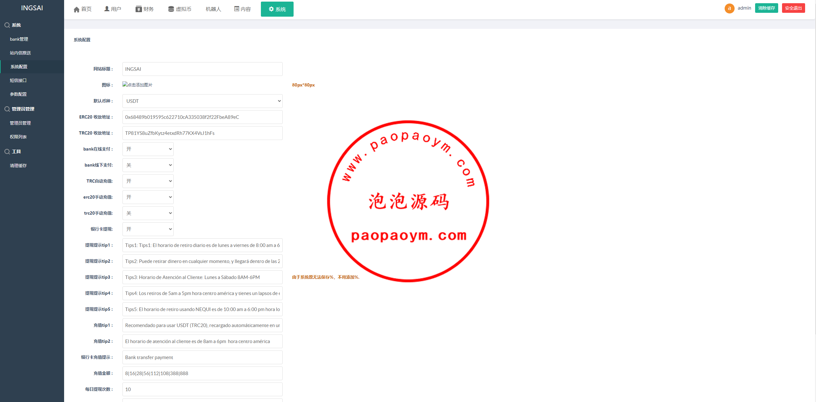
Task: Click the orange admin avatar icon
Action: pos(729,8)
